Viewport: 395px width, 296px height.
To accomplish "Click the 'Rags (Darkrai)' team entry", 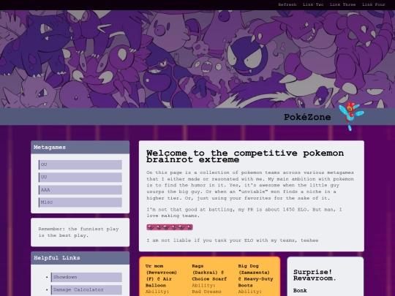I will coord(209,273).
